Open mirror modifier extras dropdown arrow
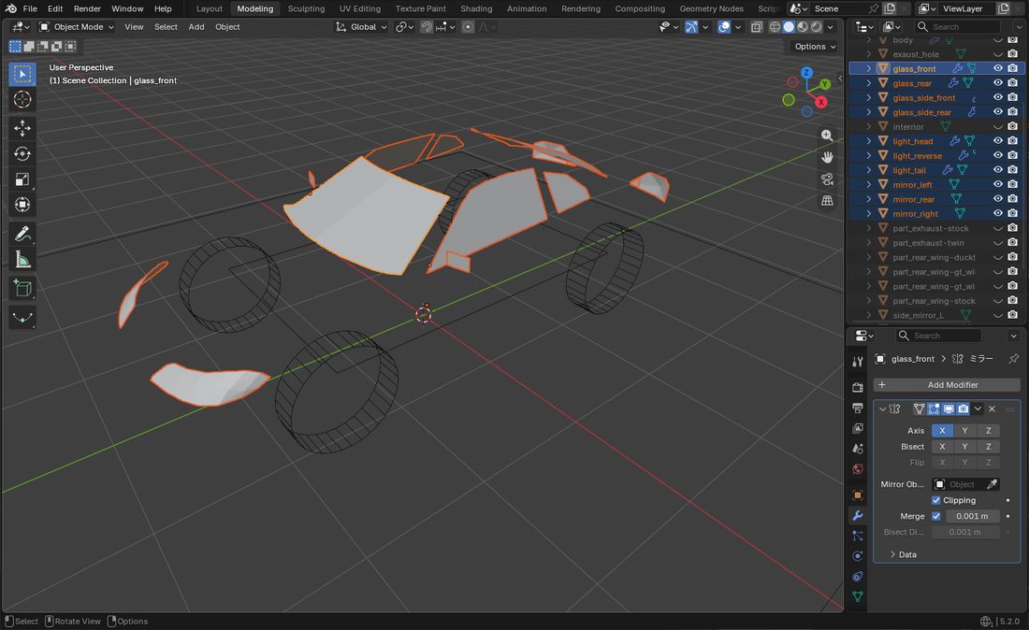This screenshot has width=1029, height=630. 978,409
